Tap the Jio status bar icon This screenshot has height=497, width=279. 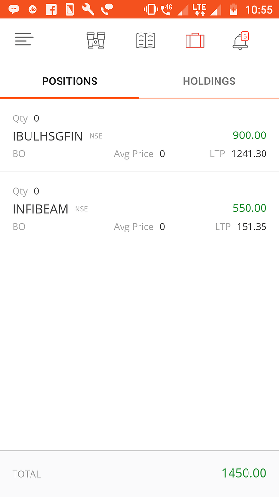tap(32, 10)
